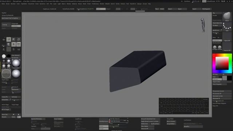Viewport: 233px width, 131px height.
Task: Click the Unwrap button
Action: 6,25
